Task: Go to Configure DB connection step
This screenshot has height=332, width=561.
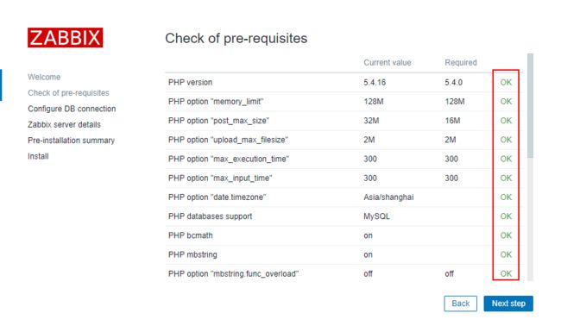Action: tap(72, 109)
